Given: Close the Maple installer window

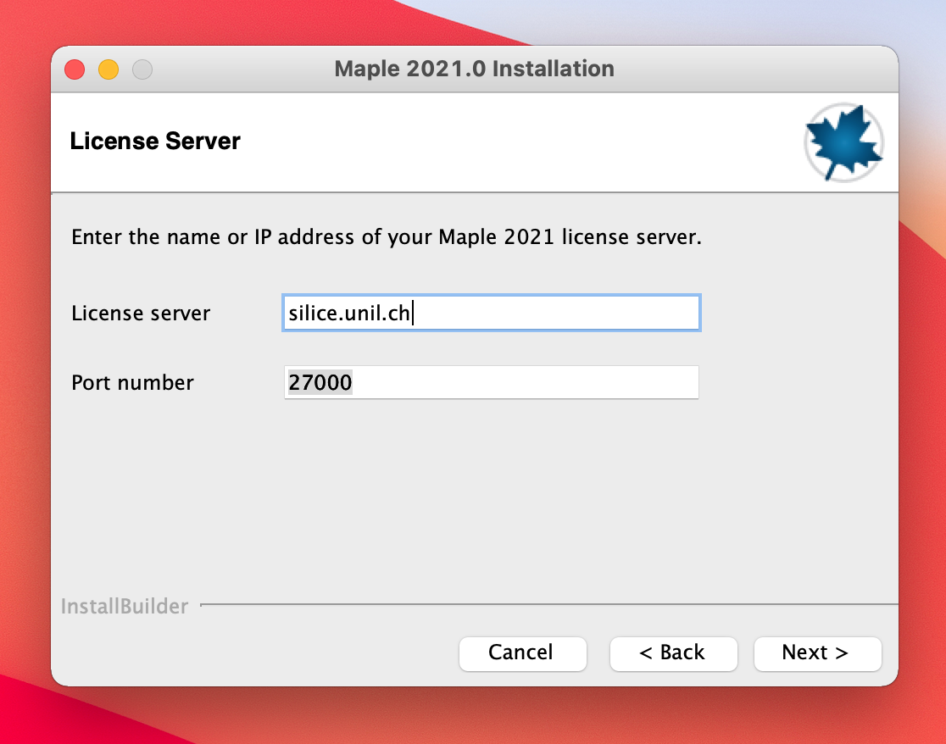Looking at the screenshot, I should pos(75,69).
